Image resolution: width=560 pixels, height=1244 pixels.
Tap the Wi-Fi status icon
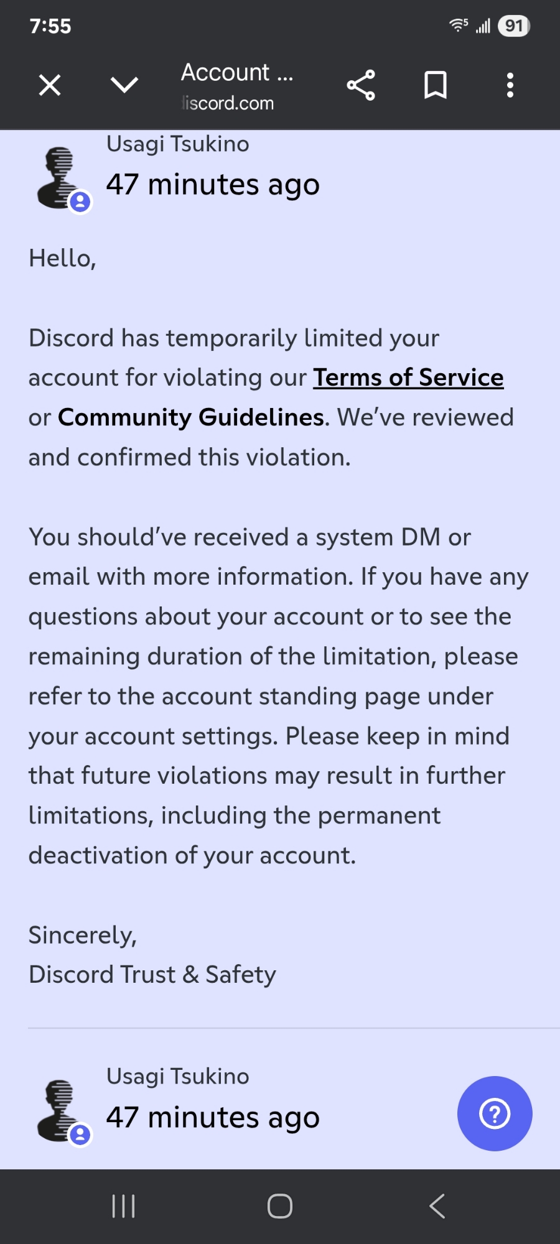(458, 26)
